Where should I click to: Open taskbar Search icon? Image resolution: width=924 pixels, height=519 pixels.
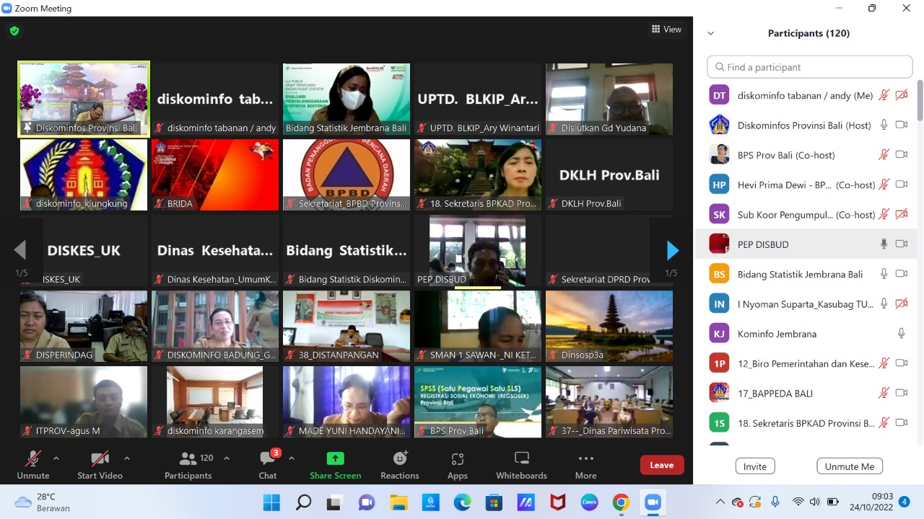[304, 502]
